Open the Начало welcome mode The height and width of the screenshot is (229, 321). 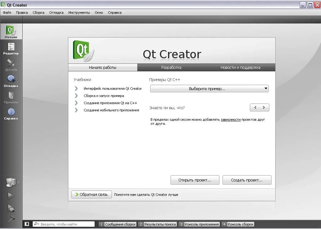click(11, 32)
